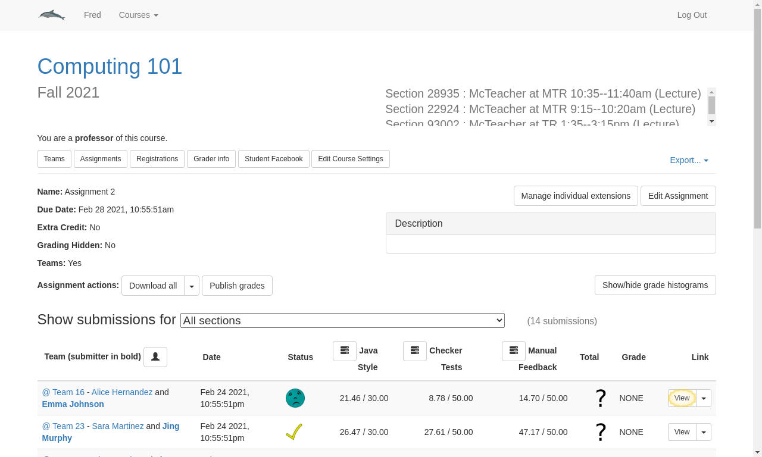
Task: Open the Teams page
Action: (x=54, y=159)
